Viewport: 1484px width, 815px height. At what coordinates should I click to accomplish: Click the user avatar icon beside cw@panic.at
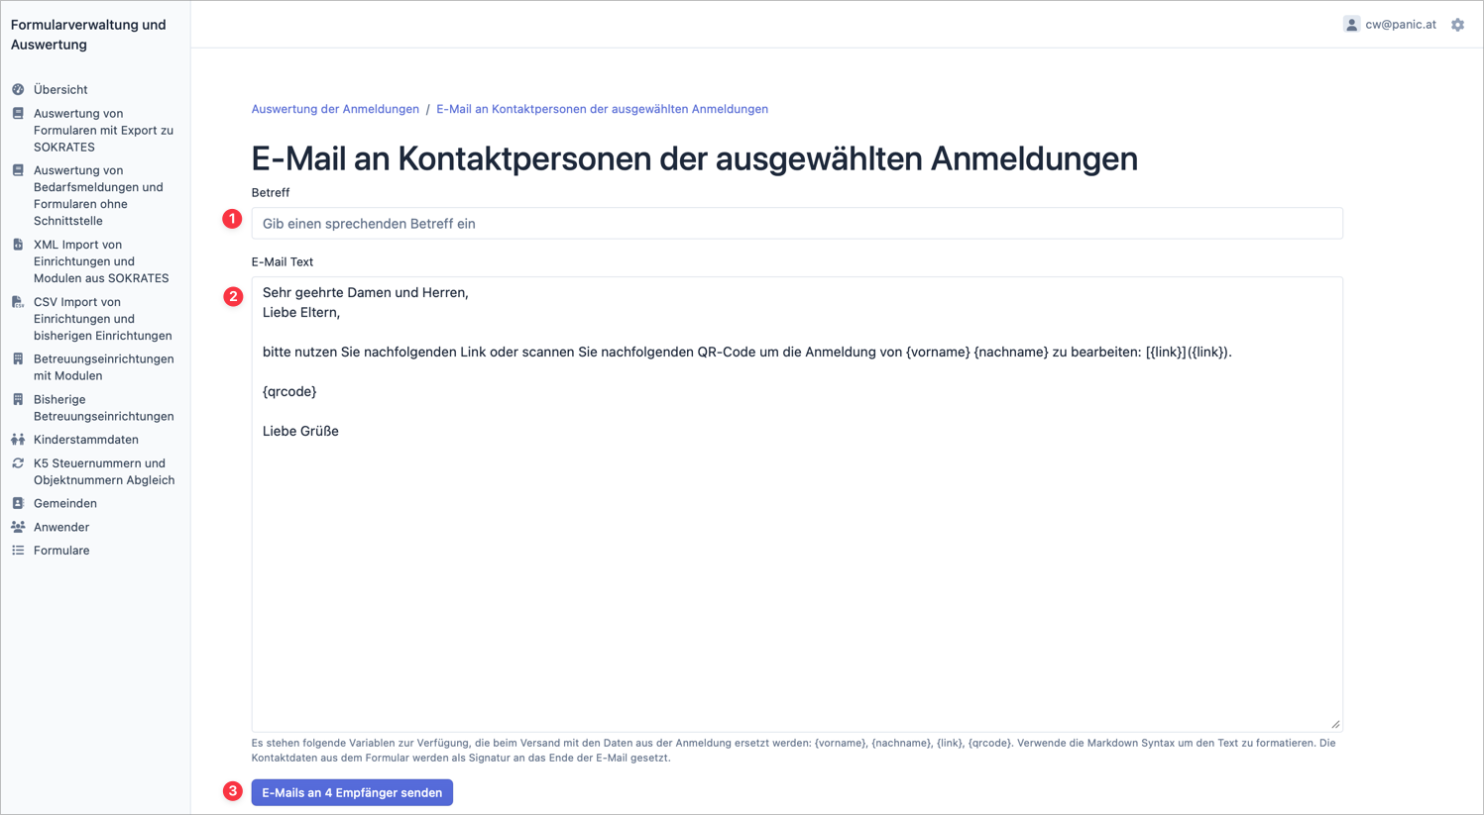[1351, 25]
